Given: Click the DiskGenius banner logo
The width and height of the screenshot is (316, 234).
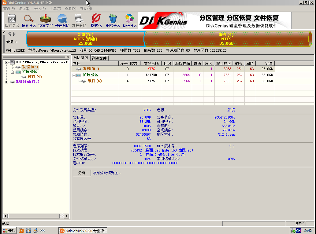Looking at the screenshot, I should 163,20.
